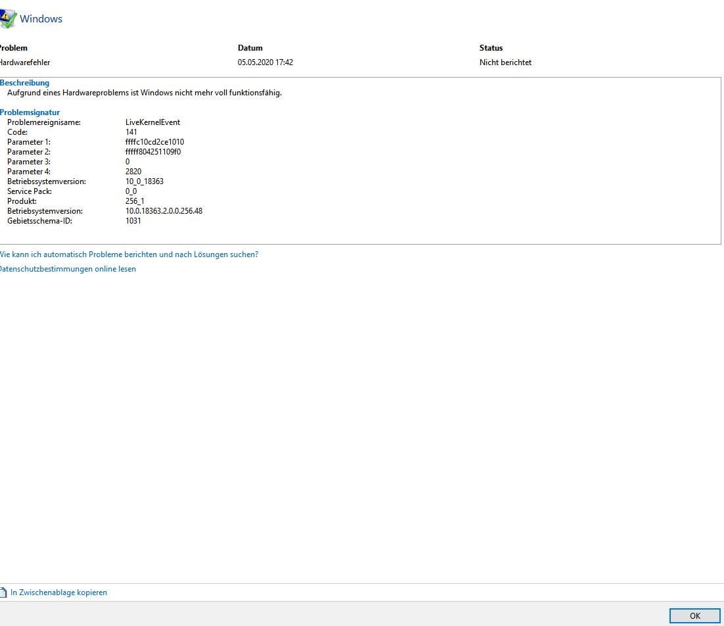This screenshot has width=724, height=626.
Task: Select Parameter 3 value '0'
Action: 127,162
